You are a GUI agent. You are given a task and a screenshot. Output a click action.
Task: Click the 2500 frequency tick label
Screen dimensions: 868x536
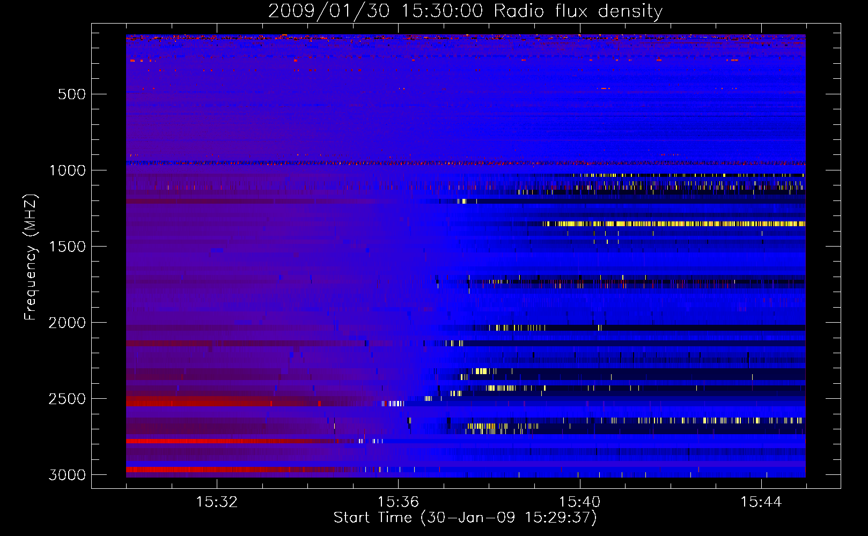click(x=67, y=399)
